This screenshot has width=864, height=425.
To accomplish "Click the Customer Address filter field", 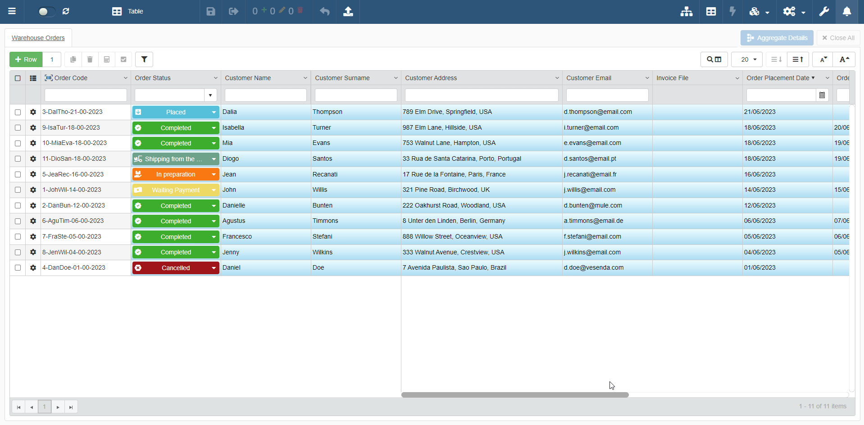I will (x=481, y=95).
